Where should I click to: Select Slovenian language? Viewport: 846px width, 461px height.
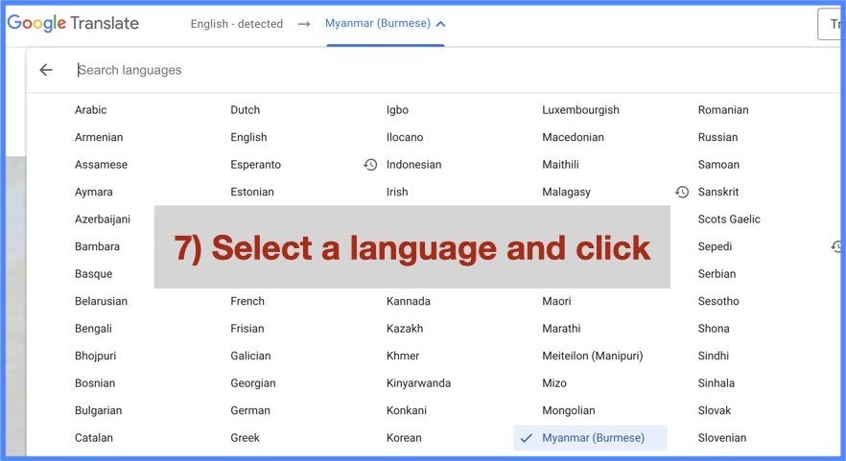point(722,438)
